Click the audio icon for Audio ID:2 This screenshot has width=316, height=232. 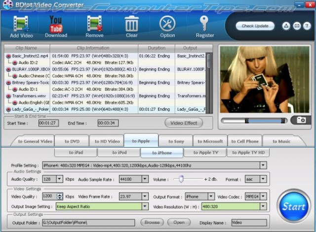[15, 63]
